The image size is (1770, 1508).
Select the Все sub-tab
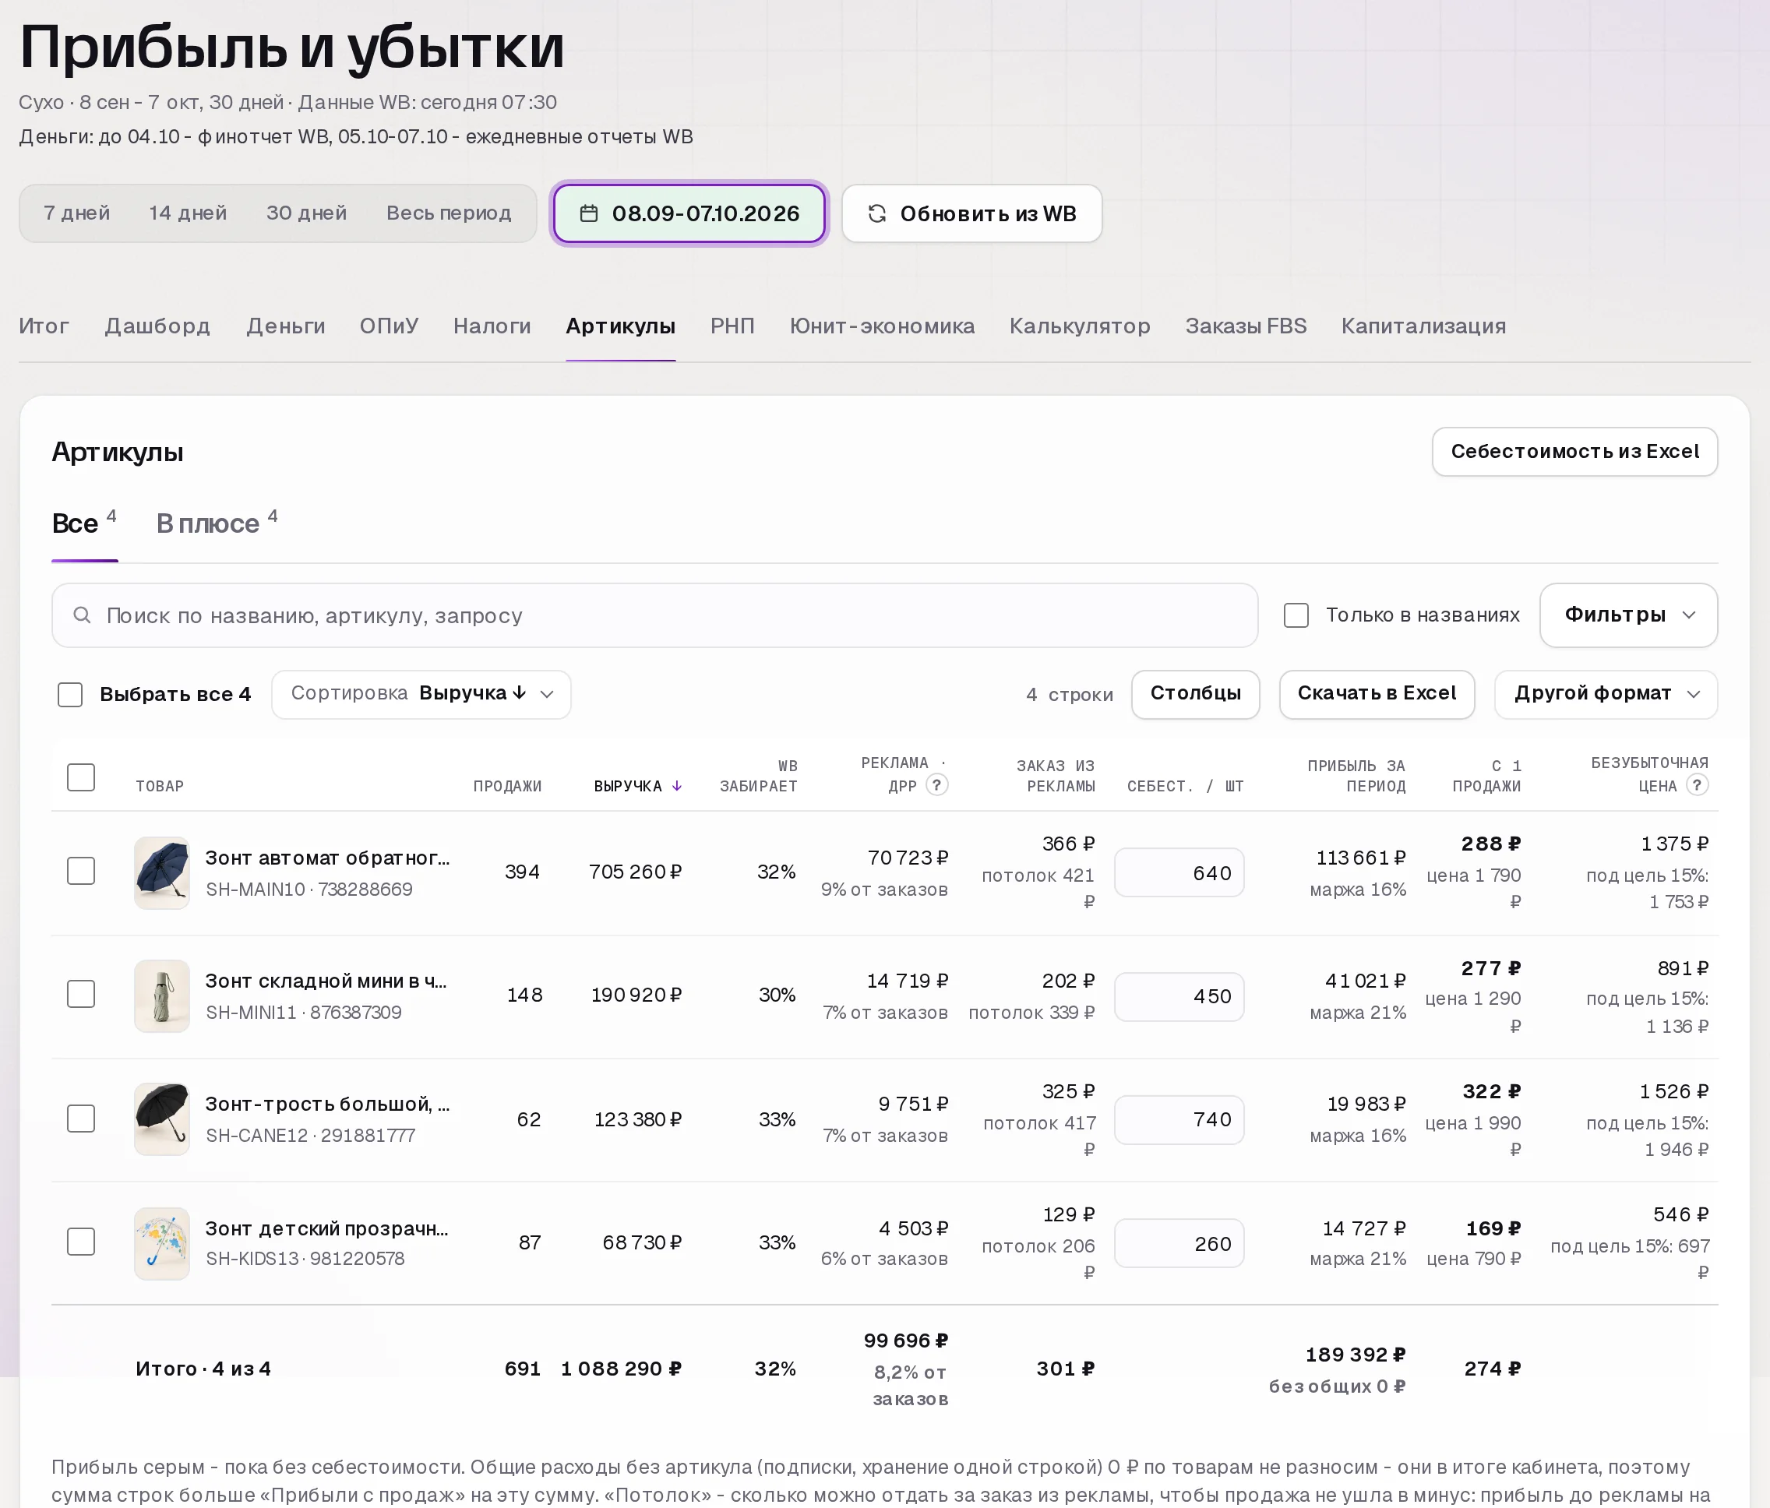pyautogui.click(x=83, y=523)
